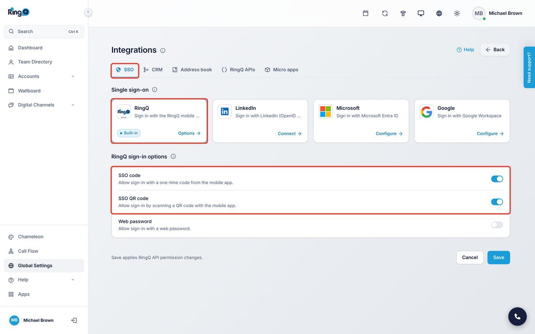535x334 pixels.
Task: Toggle light theme sun icon
Action: (457, 13)
